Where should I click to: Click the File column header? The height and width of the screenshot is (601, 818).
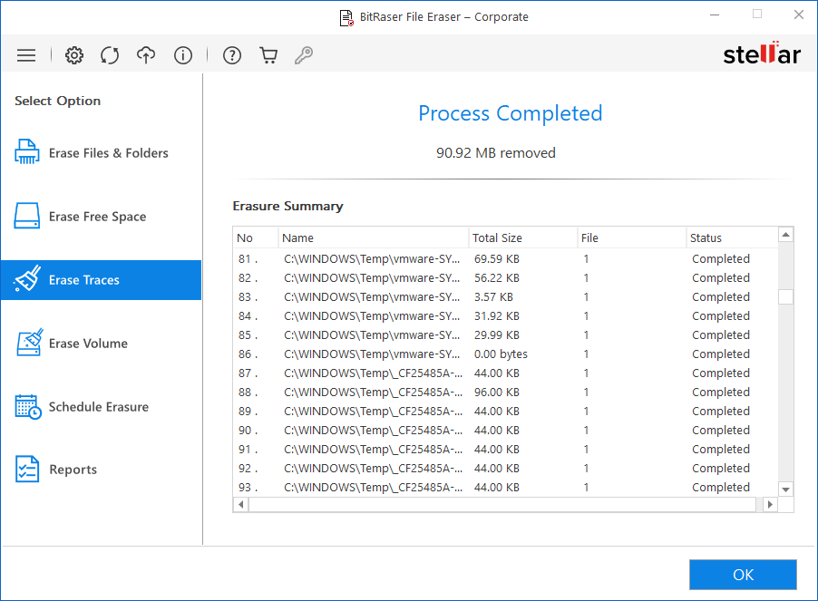[x=632, y=237]
